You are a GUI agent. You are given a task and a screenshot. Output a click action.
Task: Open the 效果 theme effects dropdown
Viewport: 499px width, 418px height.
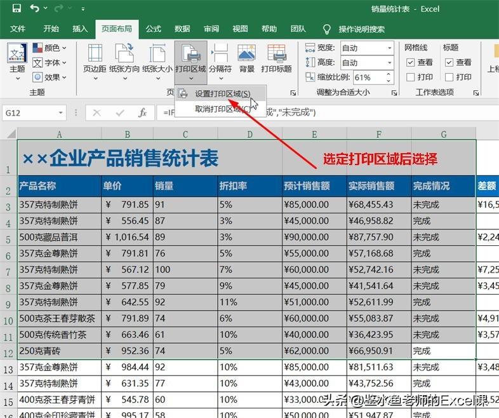tap(50, 78)
